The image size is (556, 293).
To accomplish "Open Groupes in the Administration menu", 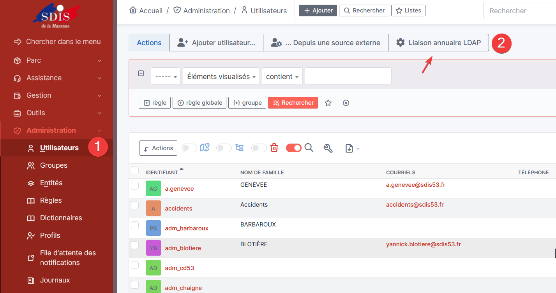I will pos(53,165).
